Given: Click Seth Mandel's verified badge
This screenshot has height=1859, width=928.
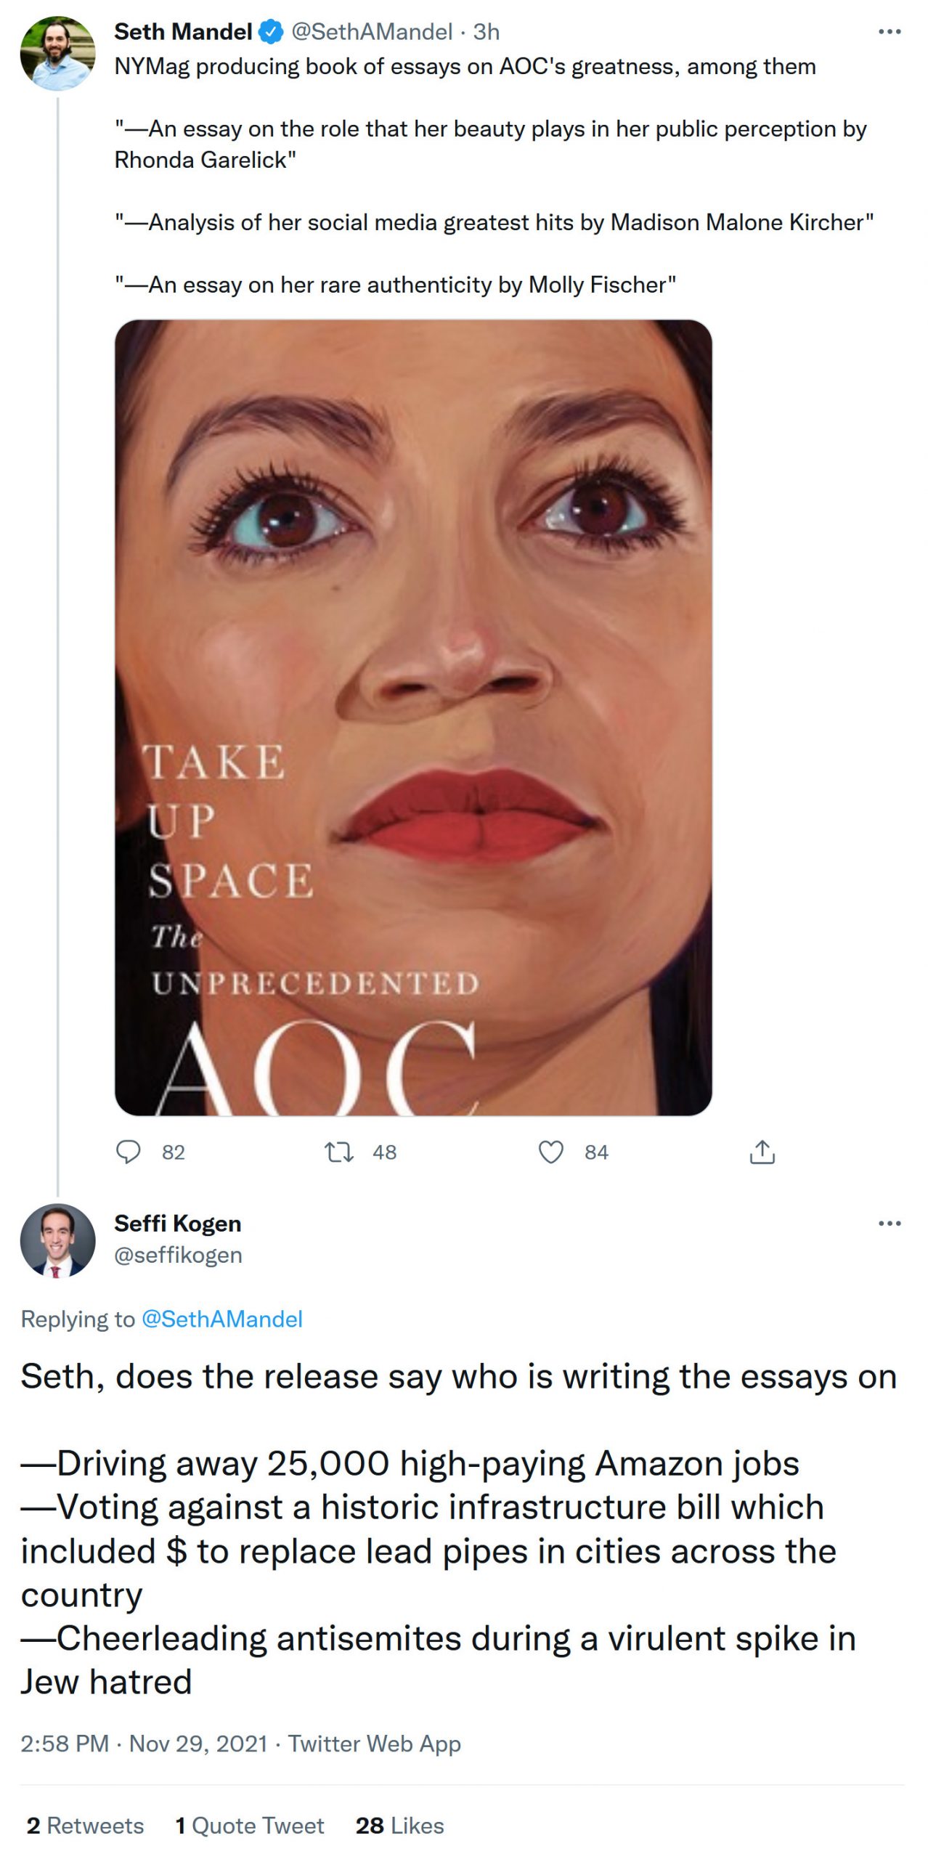Looking at the screenshot, I should pyautogui.click(x=271, y=32).
